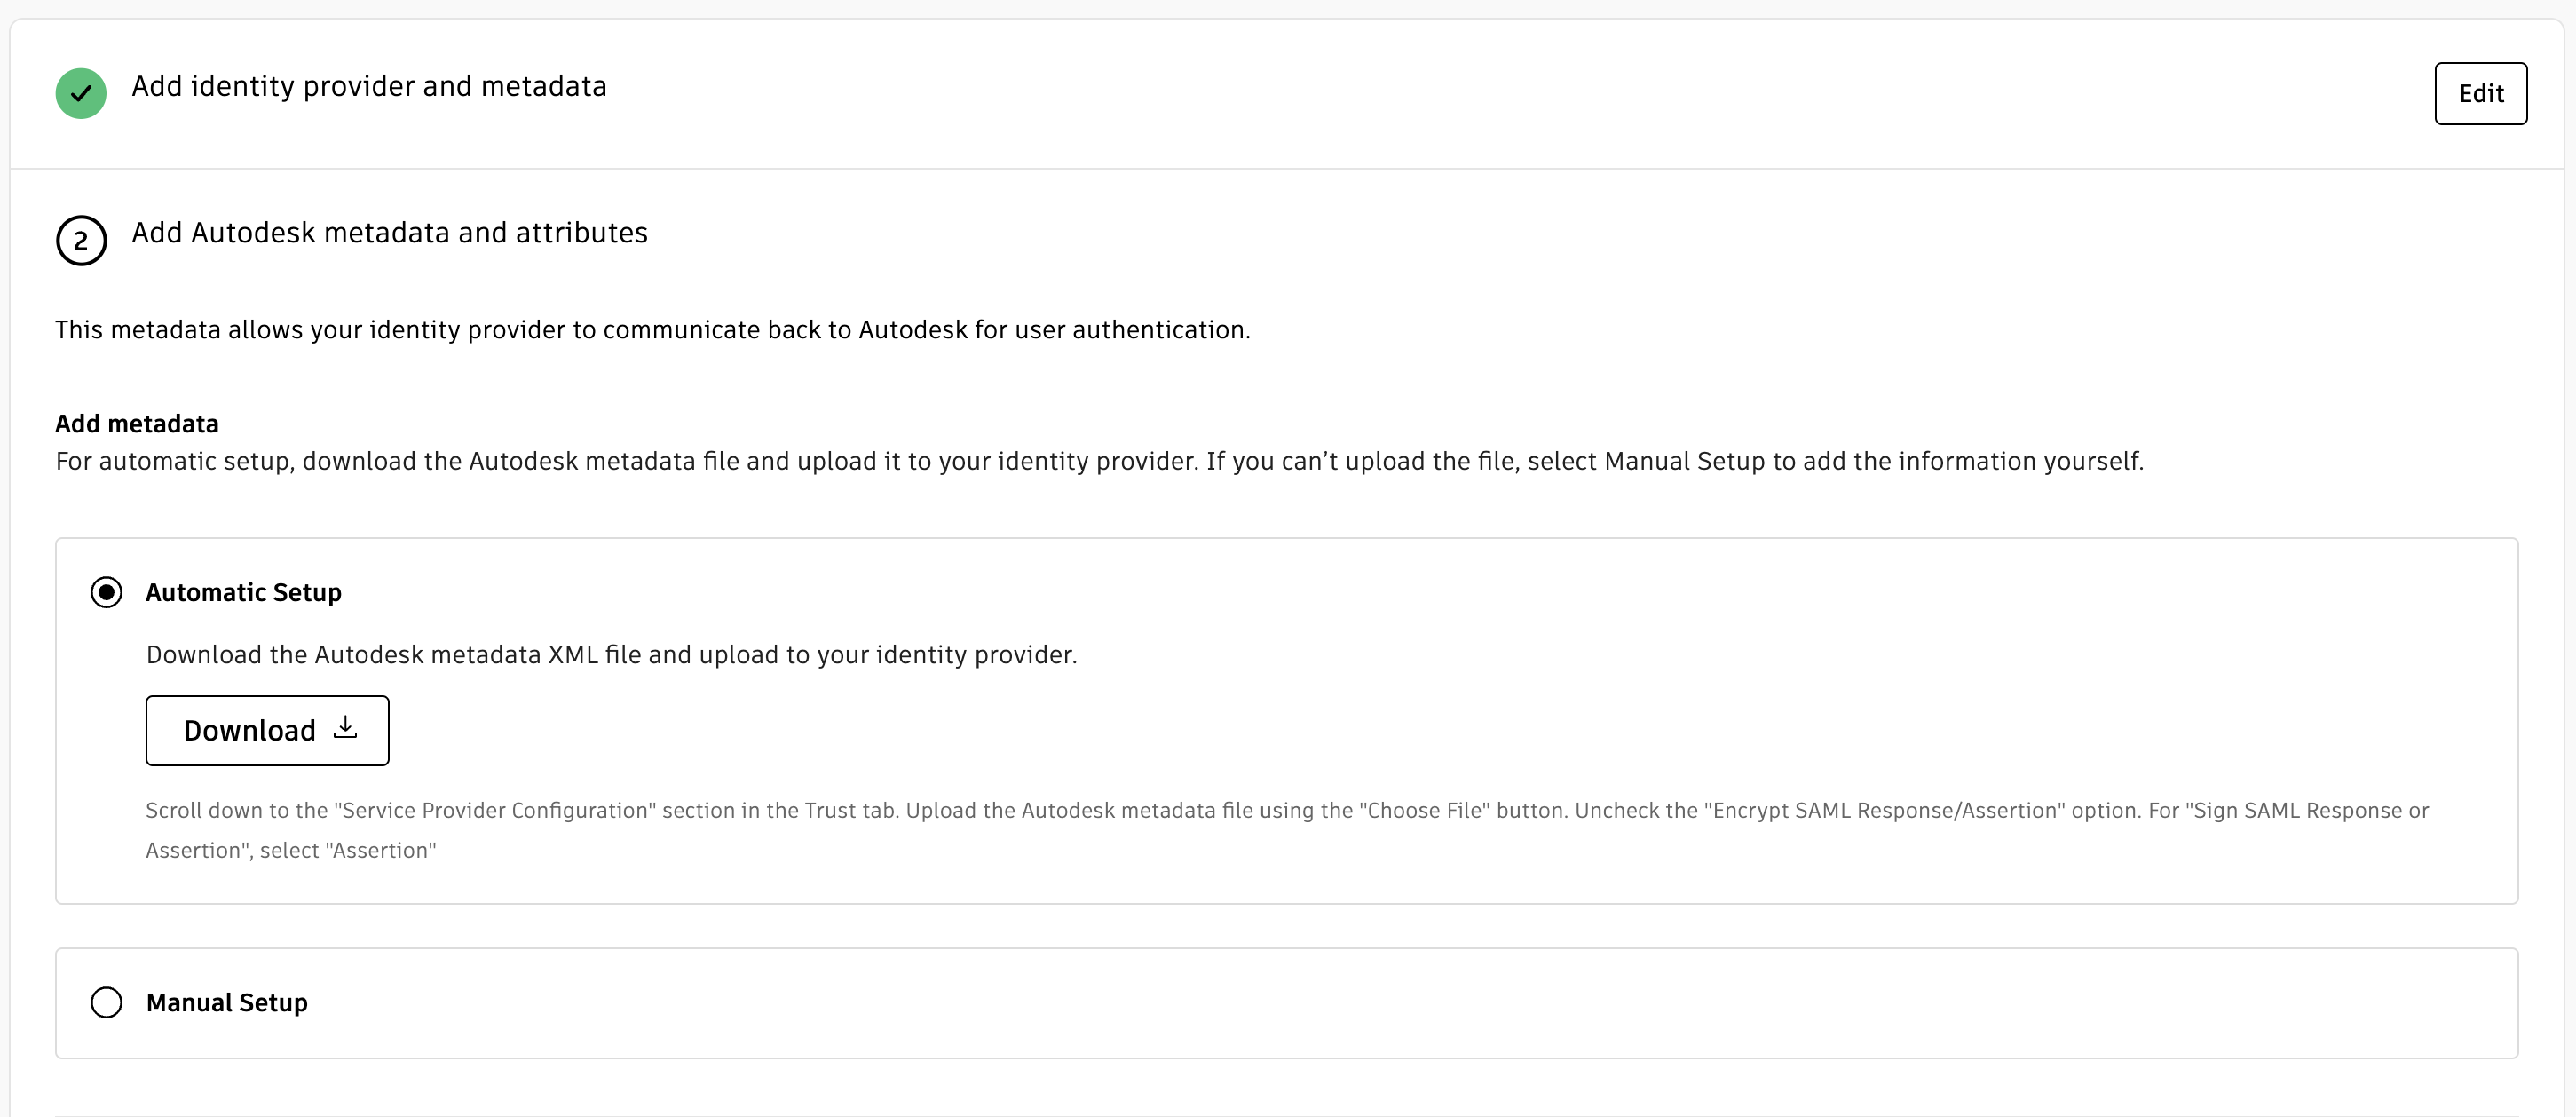This screenshot has height=1117, width=2576.
Task: Click the Download button text label
Action: (249, 731)
